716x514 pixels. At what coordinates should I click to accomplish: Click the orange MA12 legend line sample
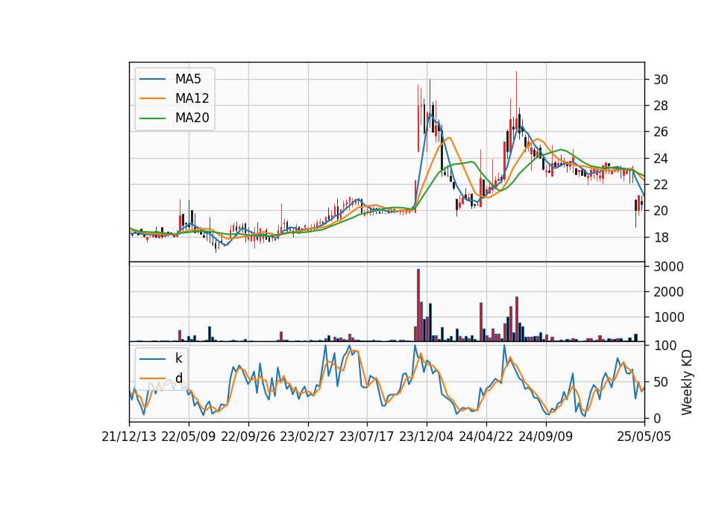click(152, 98)
